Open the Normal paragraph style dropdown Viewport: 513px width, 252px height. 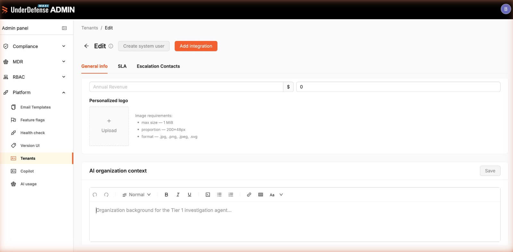pos(137,195)
